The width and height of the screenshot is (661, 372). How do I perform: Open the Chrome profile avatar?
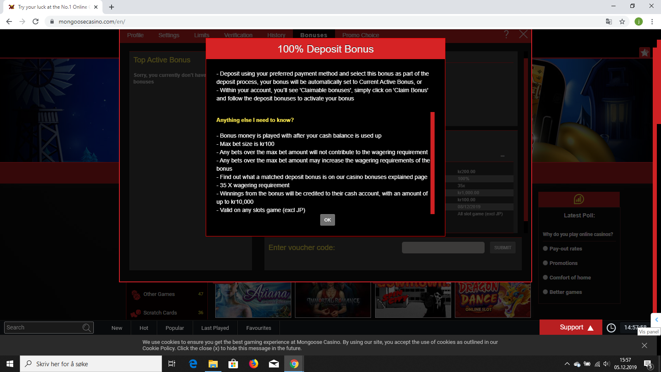point(639,21)
